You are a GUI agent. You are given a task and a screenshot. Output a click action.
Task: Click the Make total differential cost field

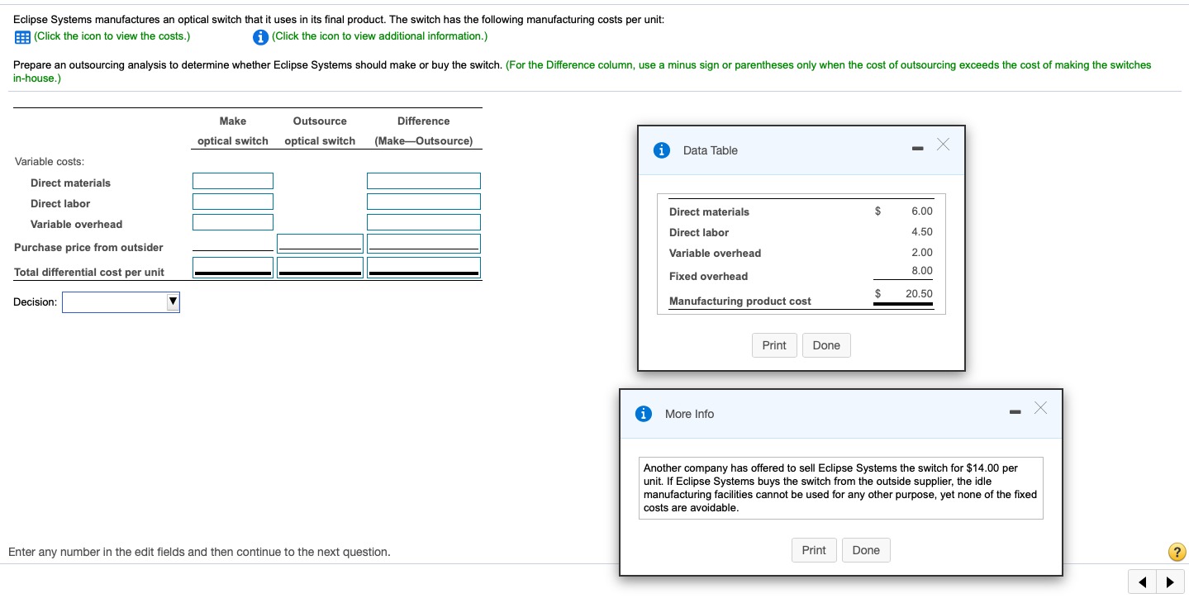[233, 267]
